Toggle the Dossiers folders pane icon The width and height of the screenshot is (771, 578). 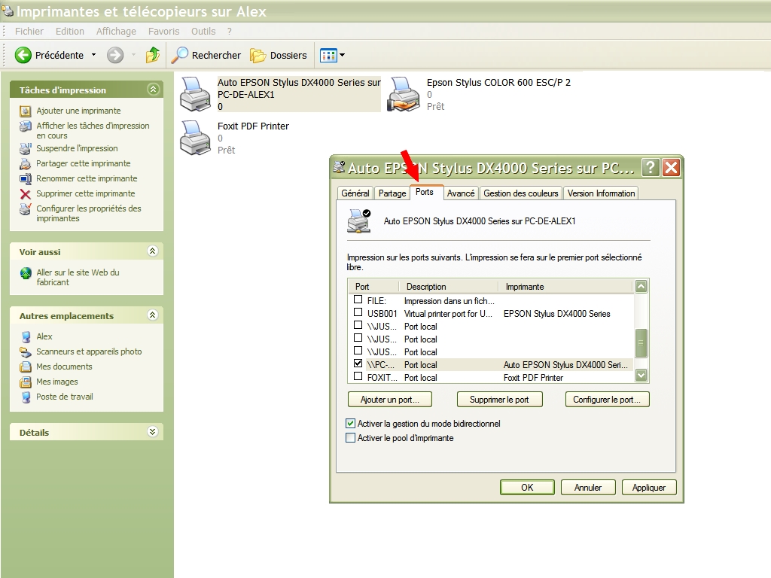point(258,56)
